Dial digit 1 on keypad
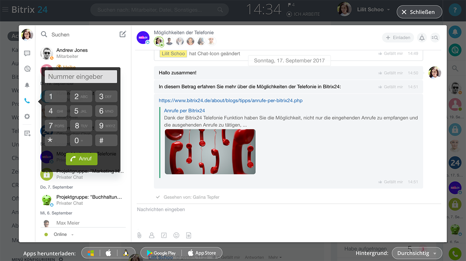Viewport: 466px width, 261px height. click(56, 97)
